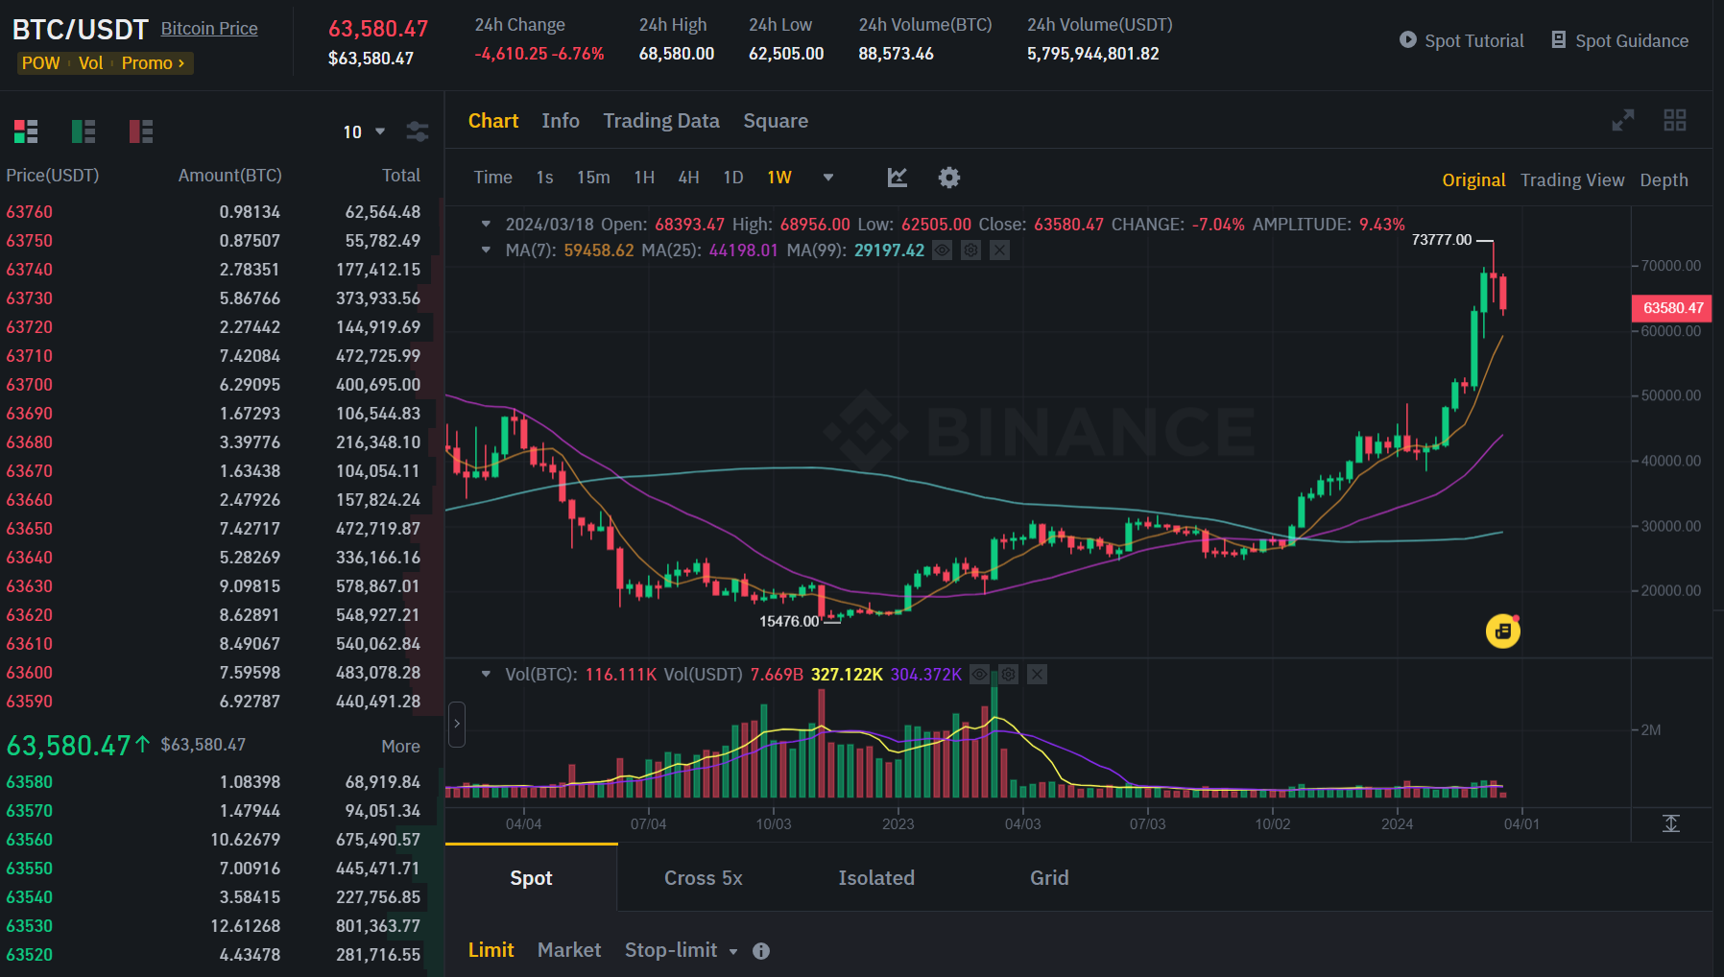This screenshot has width=1724, height=977.
Task: Open order book display settings sliders icon
Action: tap(418, 131)
